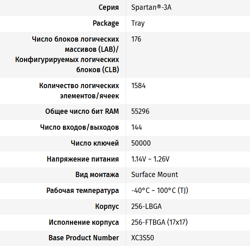This screenshot has width=250, height=246.
Task: Select the total RAM bits value 55296
Action: [x=140, y=111]
